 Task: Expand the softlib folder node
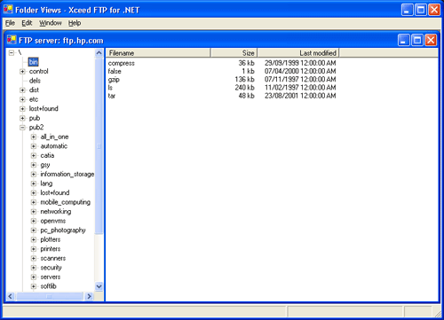(34, 286)
